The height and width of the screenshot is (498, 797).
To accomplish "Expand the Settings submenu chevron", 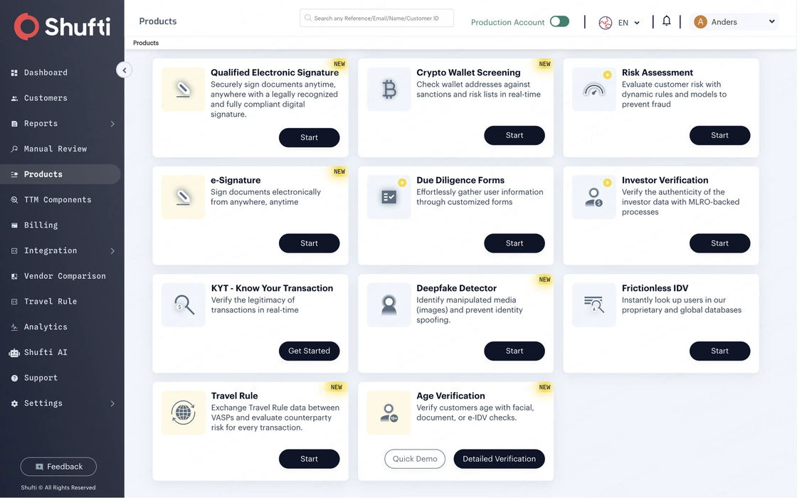I will (112, 403).
